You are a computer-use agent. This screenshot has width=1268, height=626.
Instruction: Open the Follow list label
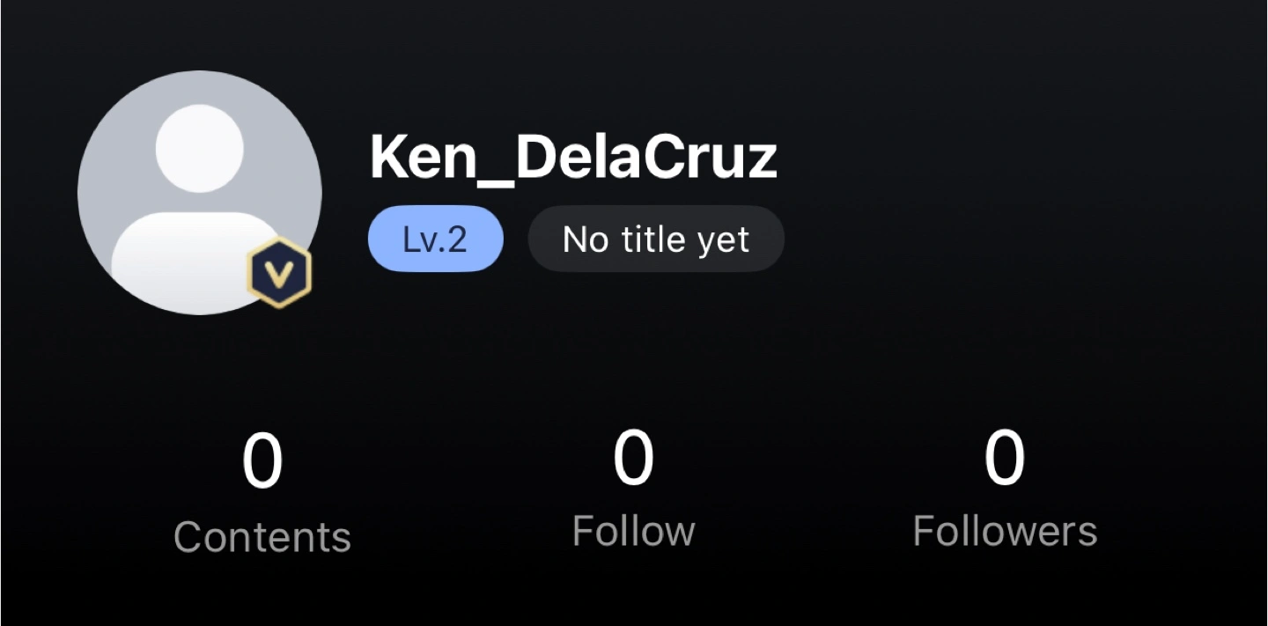[633, 531]
